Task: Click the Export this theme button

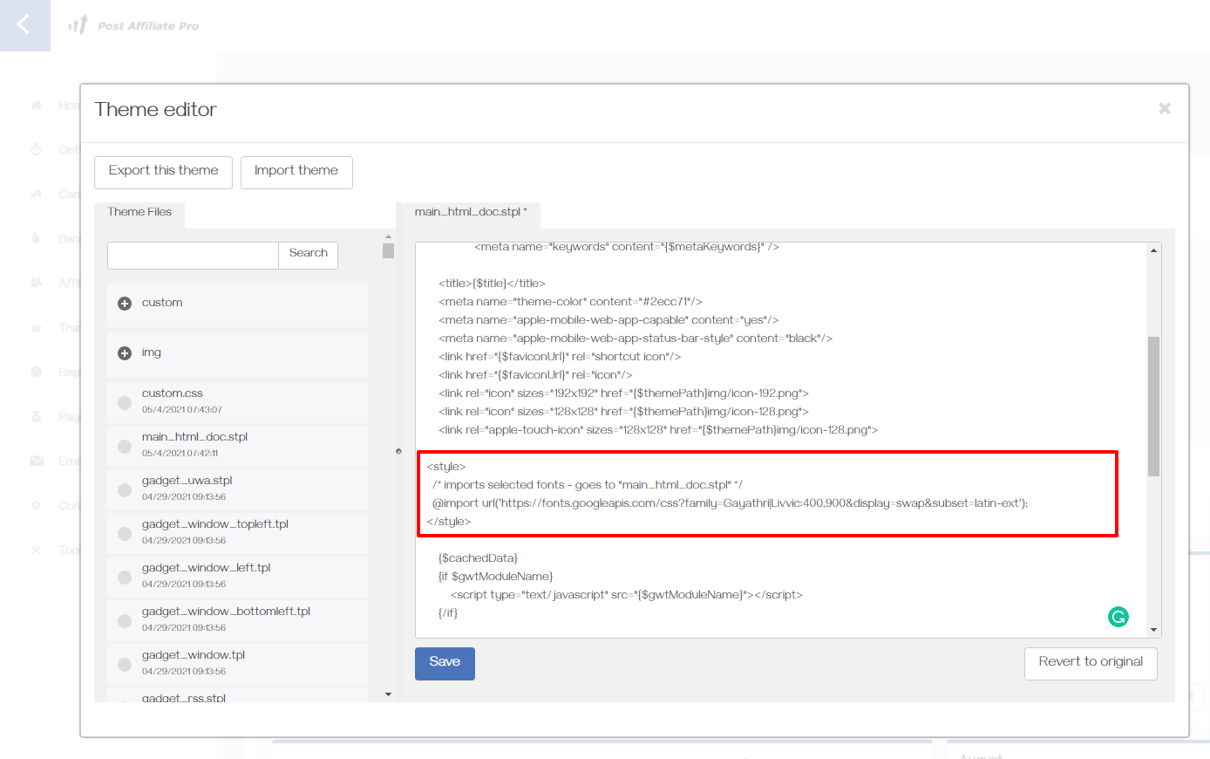Action: (163, 172)
